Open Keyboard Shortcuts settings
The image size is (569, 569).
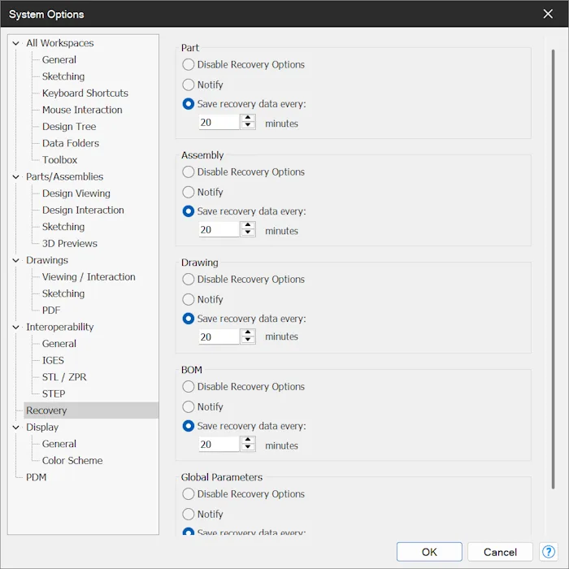tap(85, 93)
